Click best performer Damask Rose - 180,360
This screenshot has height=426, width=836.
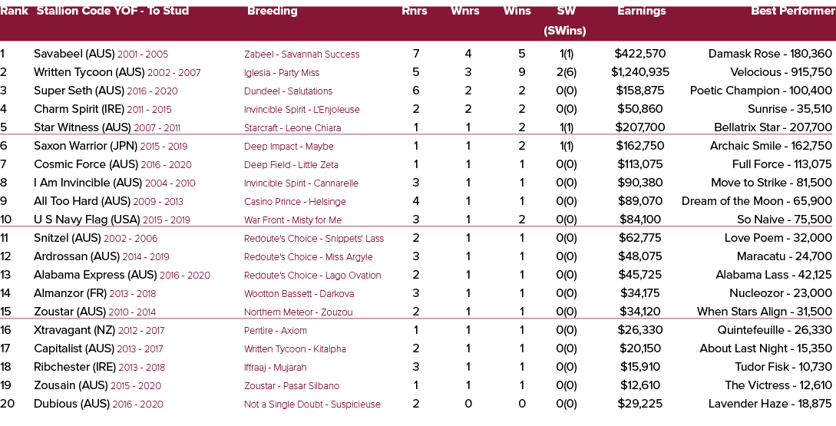point(770,54)
